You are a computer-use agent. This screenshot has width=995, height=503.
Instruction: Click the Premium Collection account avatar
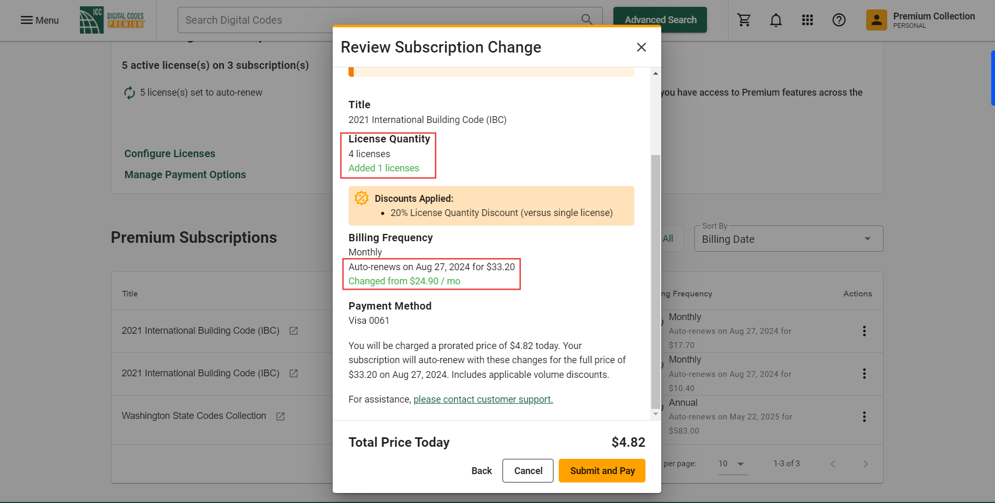click(x=876, y=20)
